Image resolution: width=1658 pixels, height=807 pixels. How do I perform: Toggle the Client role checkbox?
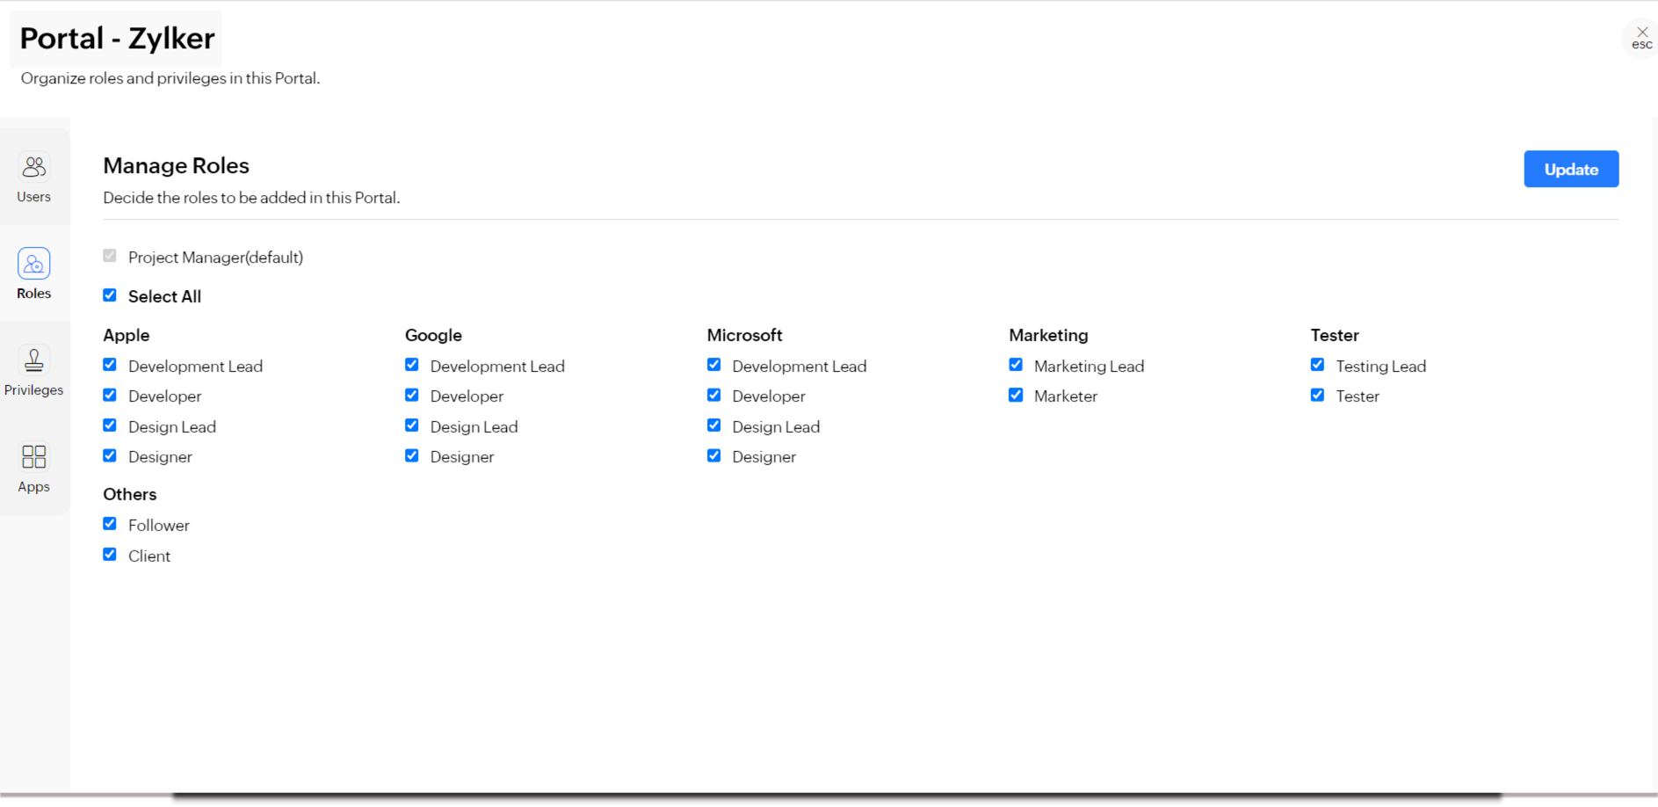coord(110,555)
